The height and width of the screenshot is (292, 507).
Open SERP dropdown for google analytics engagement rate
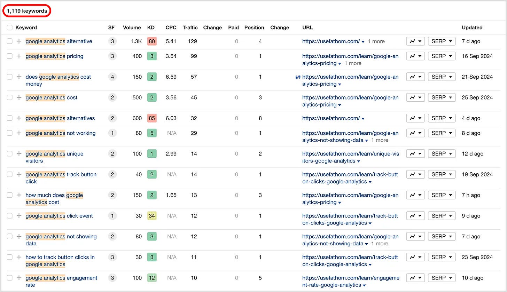pyautogui.click(x=442, y=278)
